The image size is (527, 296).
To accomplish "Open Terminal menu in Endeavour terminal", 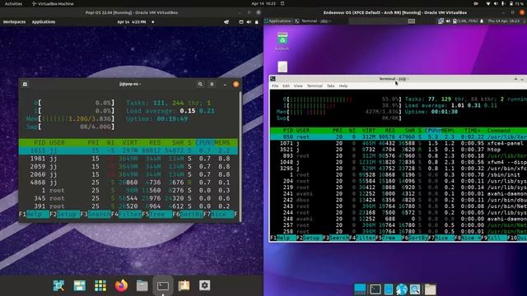I will [315, 86].
